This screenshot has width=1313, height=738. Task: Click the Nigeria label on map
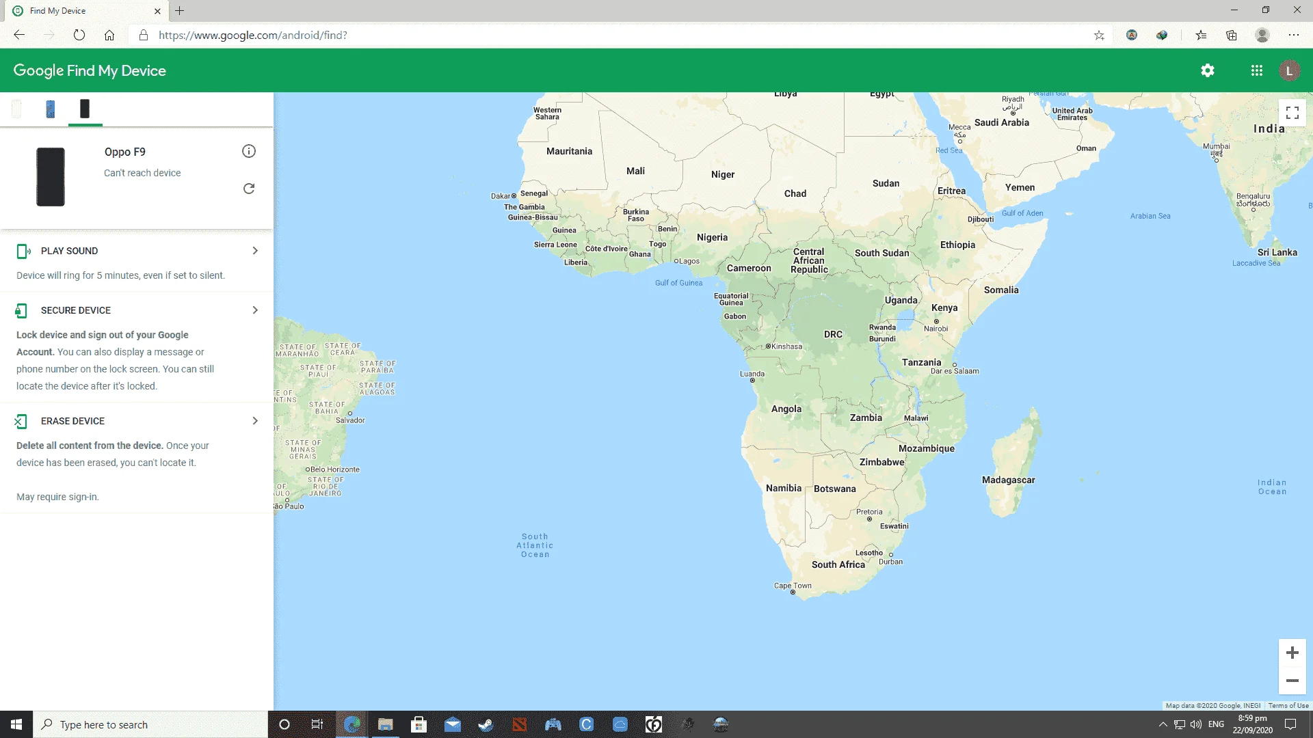coord(712,237)
